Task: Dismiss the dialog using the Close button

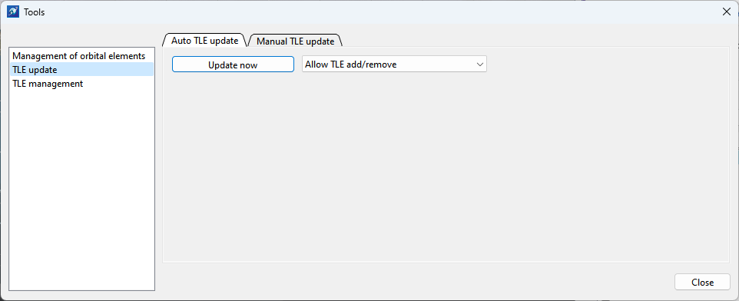Action: click(702, 282)
